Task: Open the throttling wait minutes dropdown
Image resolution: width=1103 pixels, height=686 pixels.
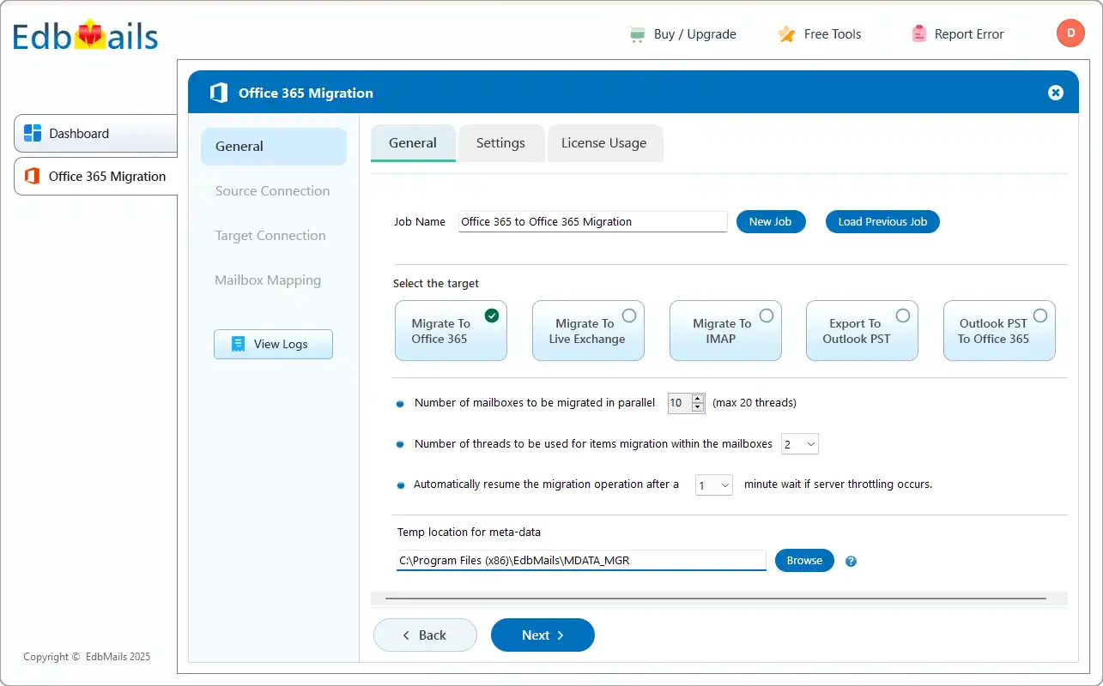Action: coord(713,484)
